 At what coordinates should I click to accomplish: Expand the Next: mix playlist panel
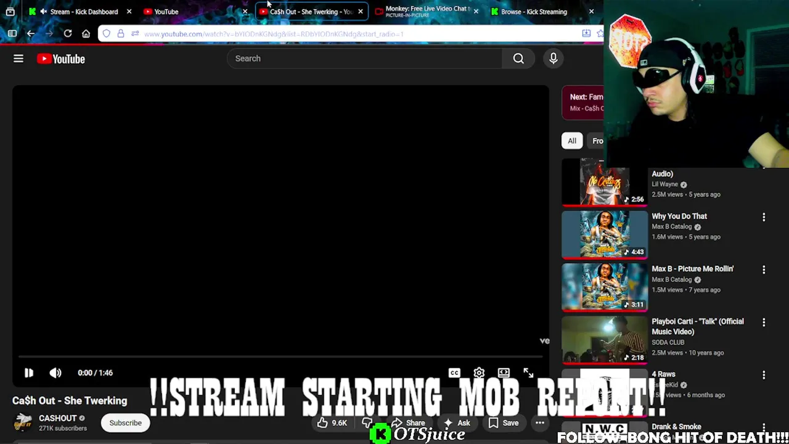point(583,102)
